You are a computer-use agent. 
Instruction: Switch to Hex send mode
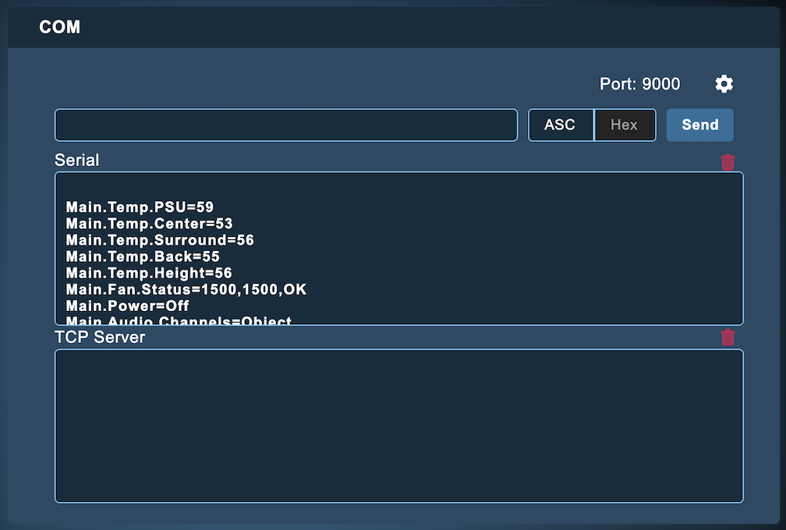[624, 125]
